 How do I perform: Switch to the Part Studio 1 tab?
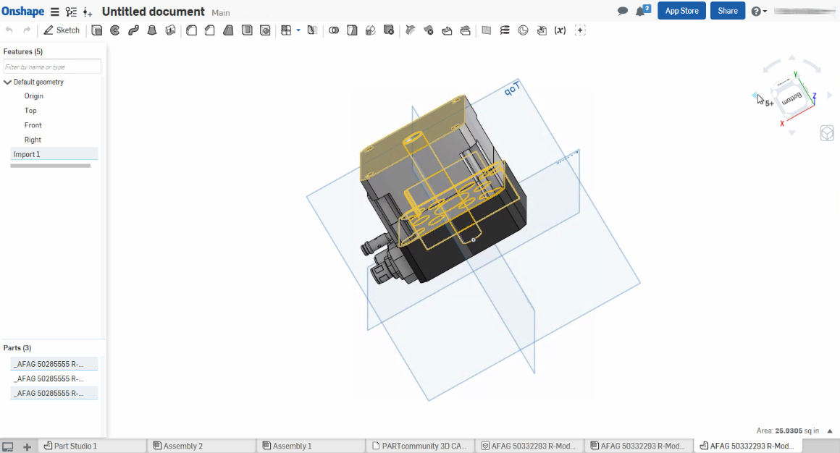(75, 446)
